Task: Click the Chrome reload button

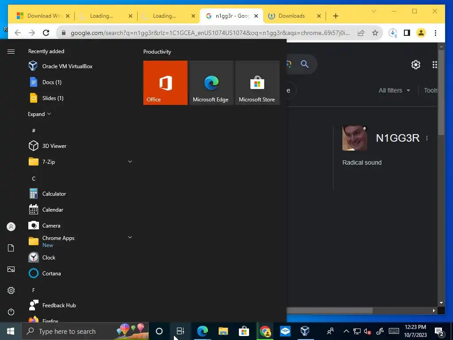Action: [x=46, y=33]
